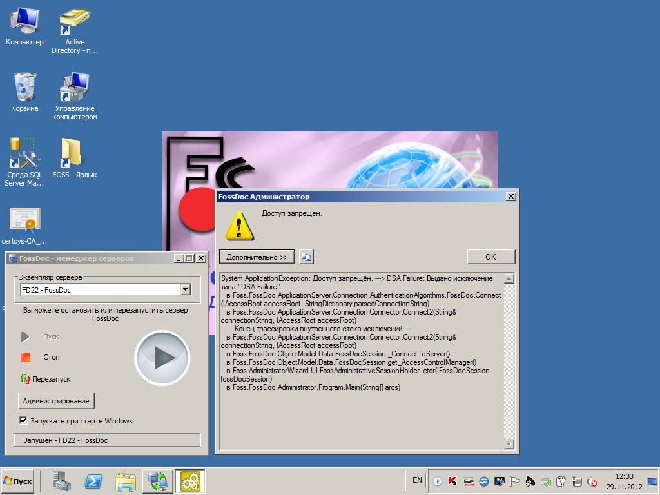Click the safely remove hardware tray icon

[x=545, y=481]
